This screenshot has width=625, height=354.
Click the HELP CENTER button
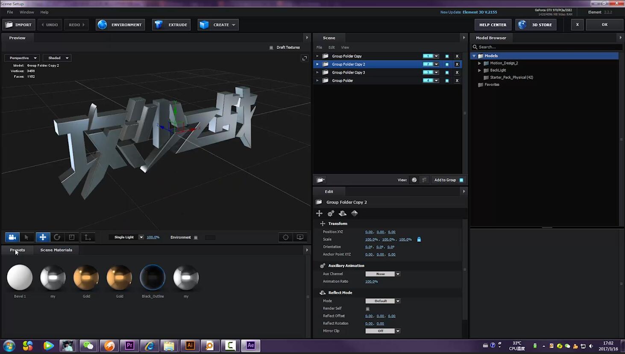coord(493,25)
